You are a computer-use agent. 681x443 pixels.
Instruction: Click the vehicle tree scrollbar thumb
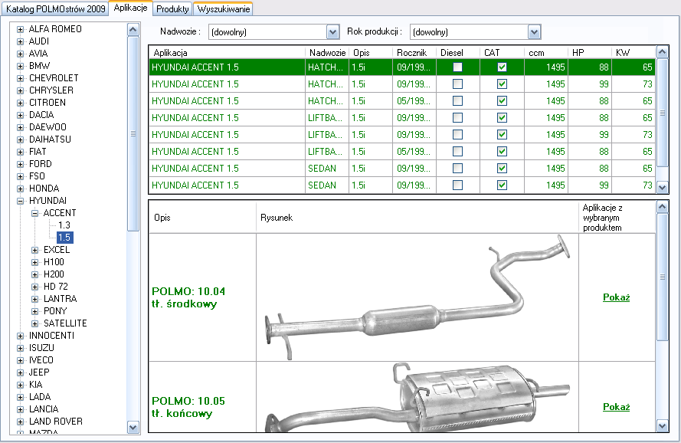click(133, 134)
